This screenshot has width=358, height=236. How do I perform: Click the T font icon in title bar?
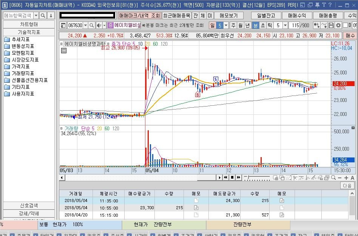point(324,5)
